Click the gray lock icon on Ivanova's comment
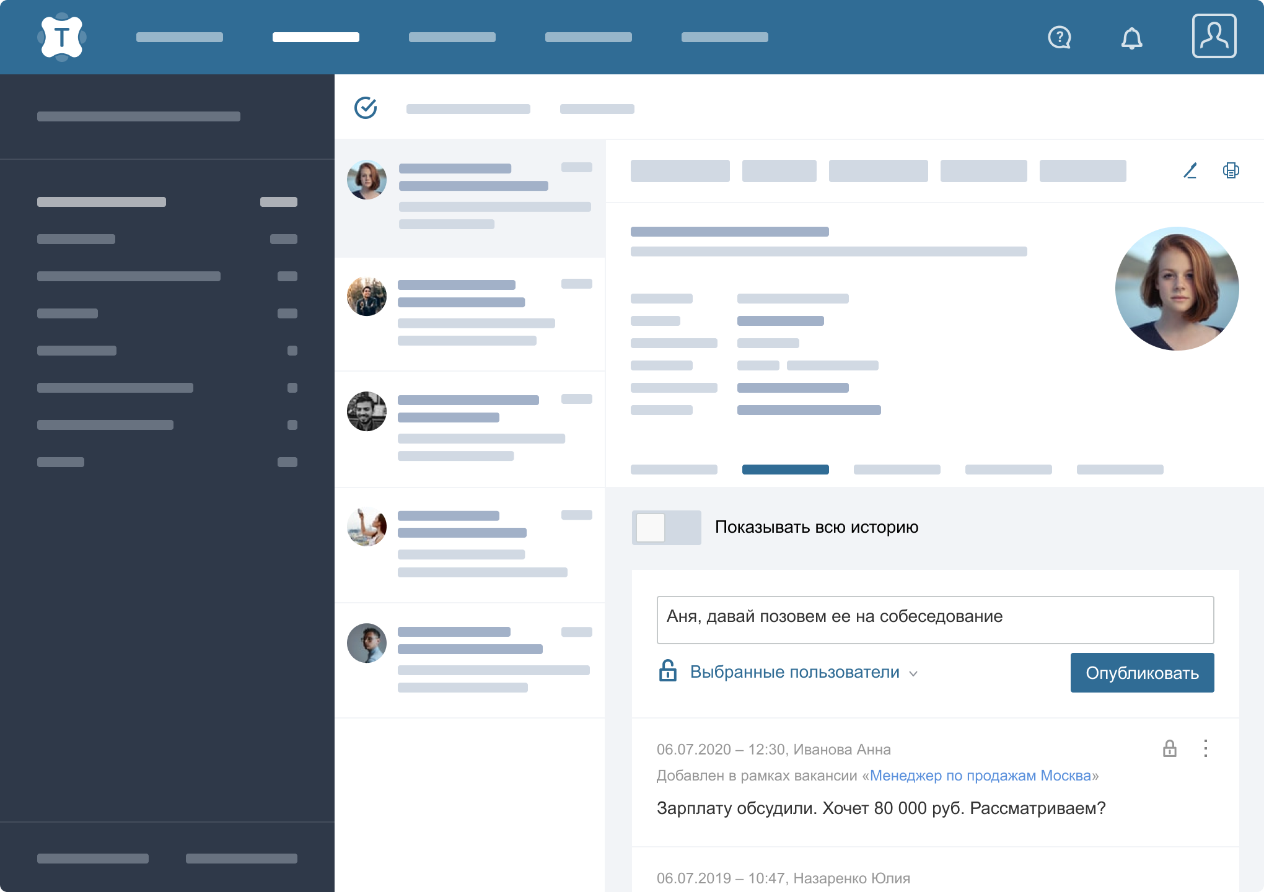 point(1169,748)
